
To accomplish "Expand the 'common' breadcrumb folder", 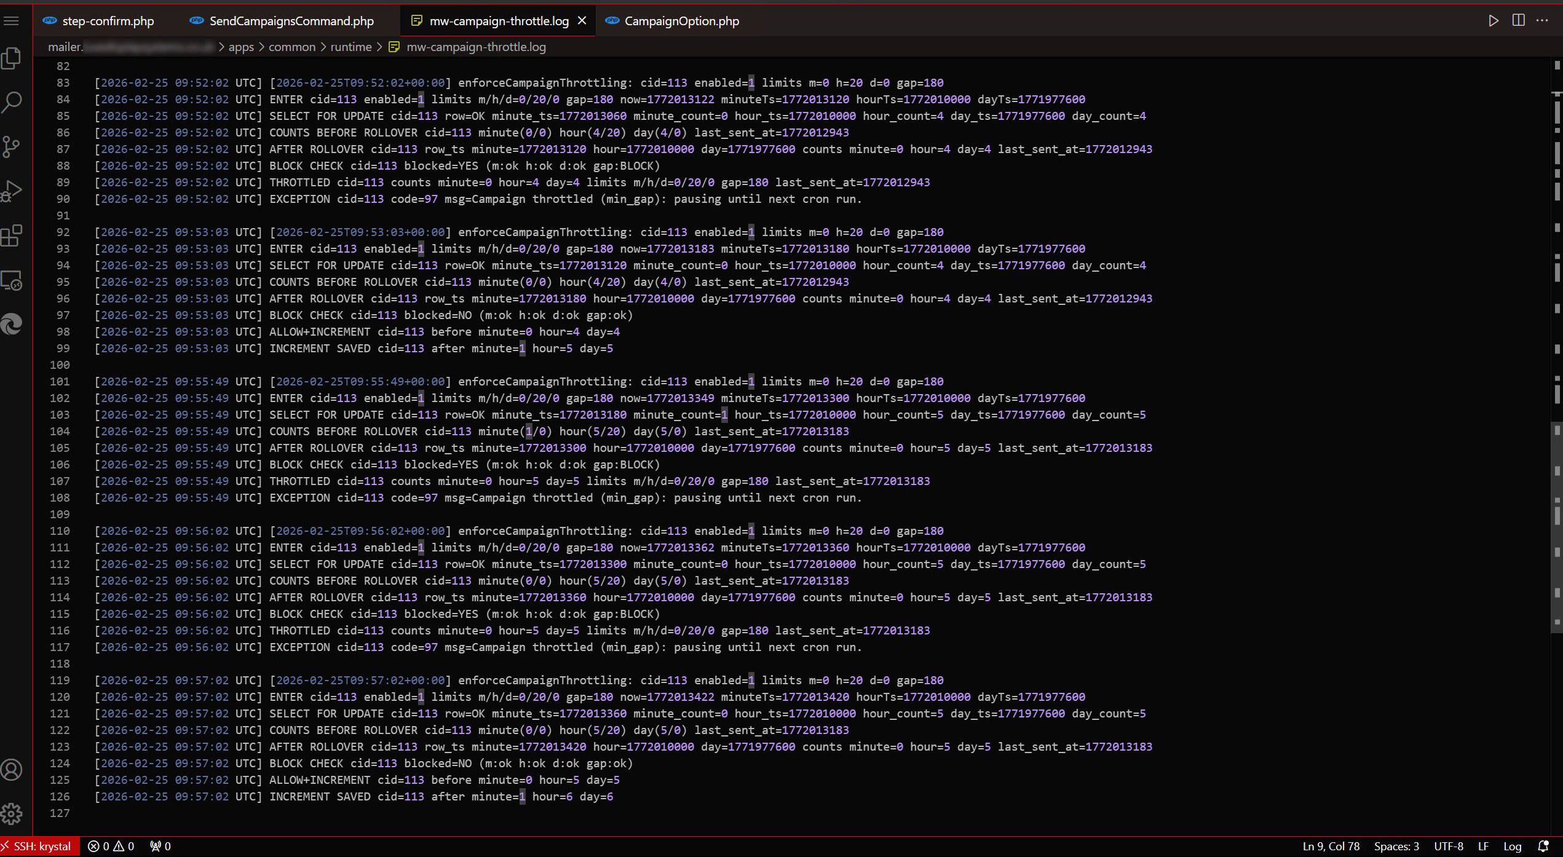I will click(x=291, y=47).
